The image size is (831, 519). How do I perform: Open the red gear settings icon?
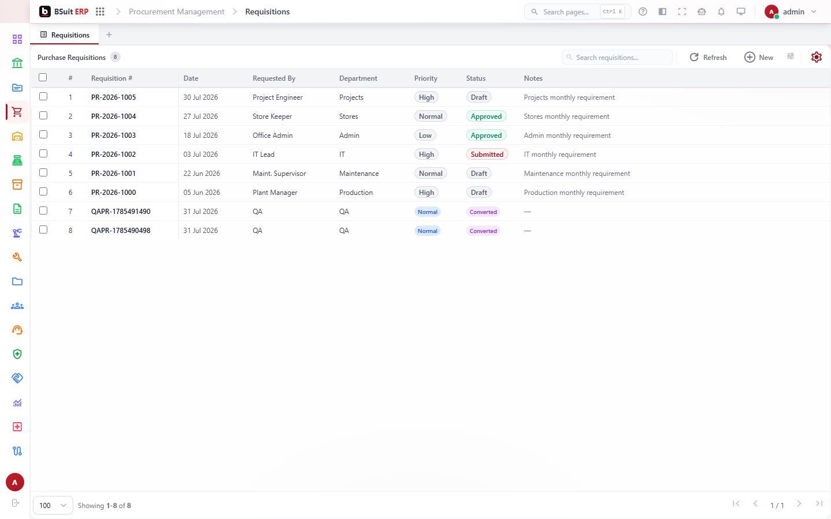pyautogui.click(x=816, y=57)
